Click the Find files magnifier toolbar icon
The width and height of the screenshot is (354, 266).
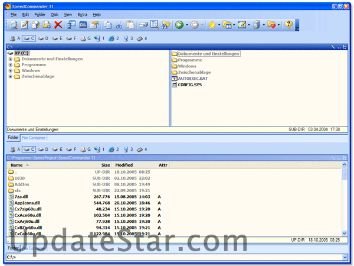point(155,25)
